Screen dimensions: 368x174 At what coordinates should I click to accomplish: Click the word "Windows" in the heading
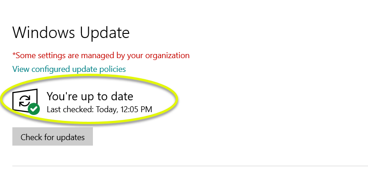(x=43, y=32)
